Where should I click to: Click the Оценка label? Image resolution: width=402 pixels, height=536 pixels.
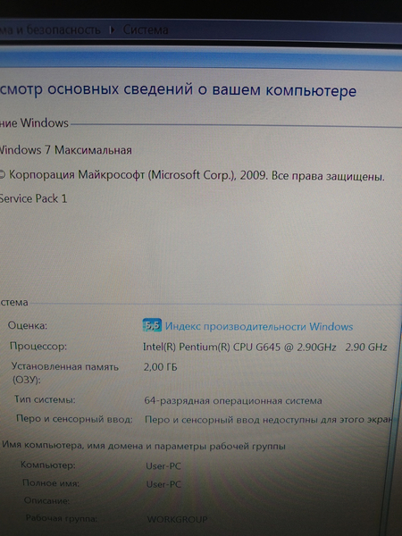pos(28,325)
